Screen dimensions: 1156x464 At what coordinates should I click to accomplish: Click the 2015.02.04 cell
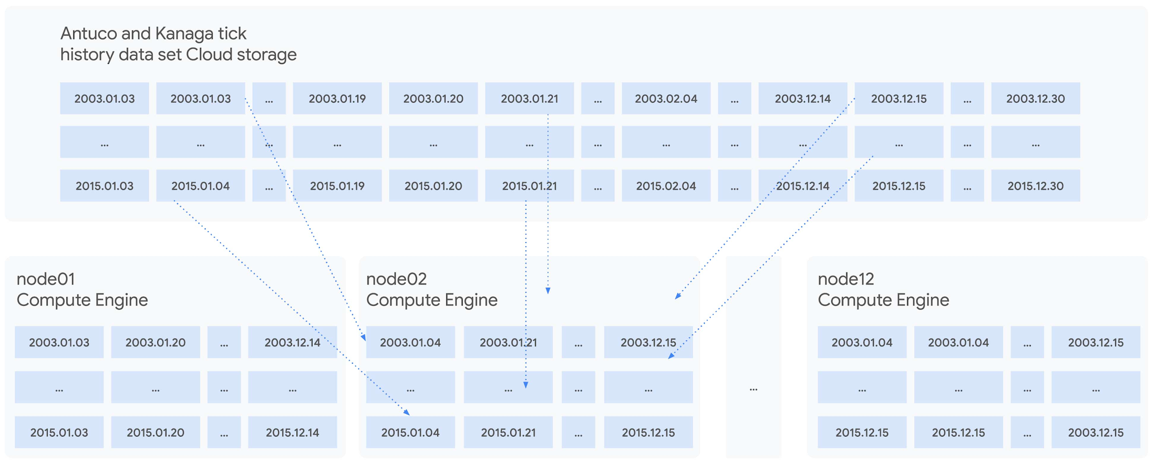(666, 185)
